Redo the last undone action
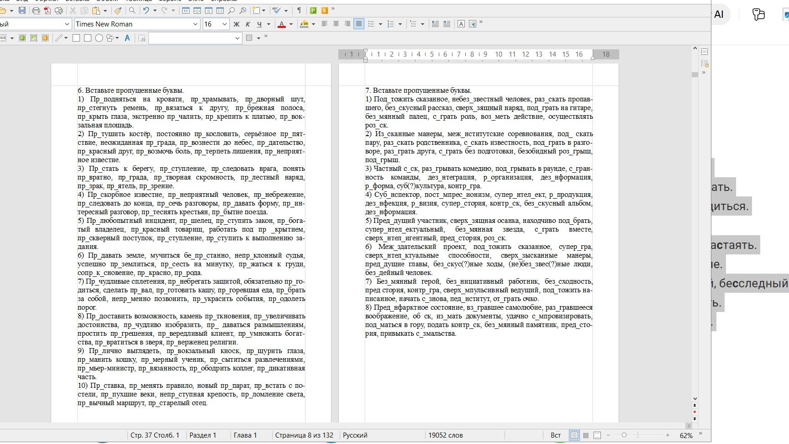 coord(164,11)
